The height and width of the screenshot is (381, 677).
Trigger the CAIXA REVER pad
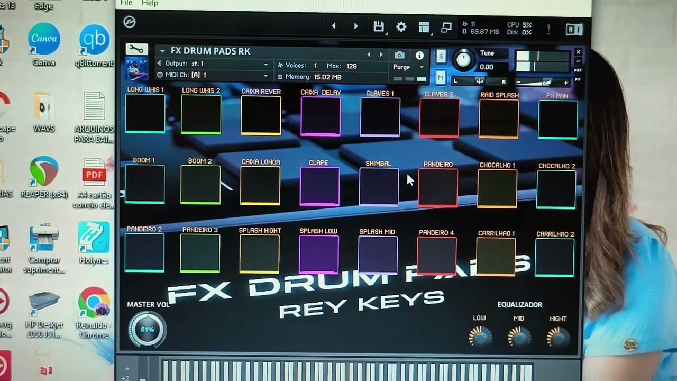(261, 115)
